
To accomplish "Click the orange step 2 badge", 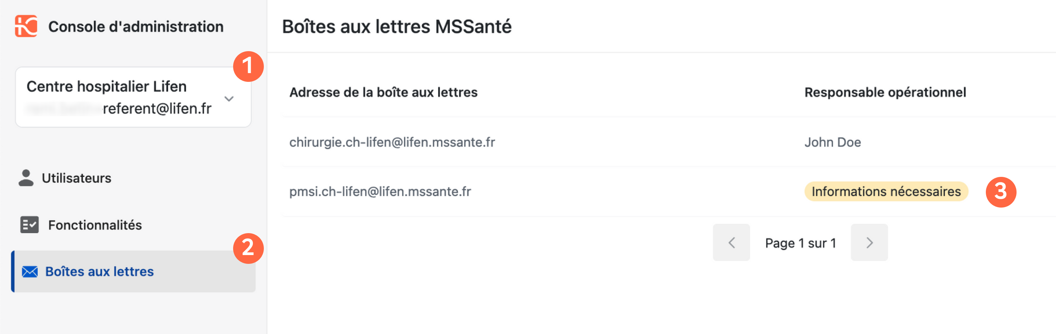I will [248, 248].
